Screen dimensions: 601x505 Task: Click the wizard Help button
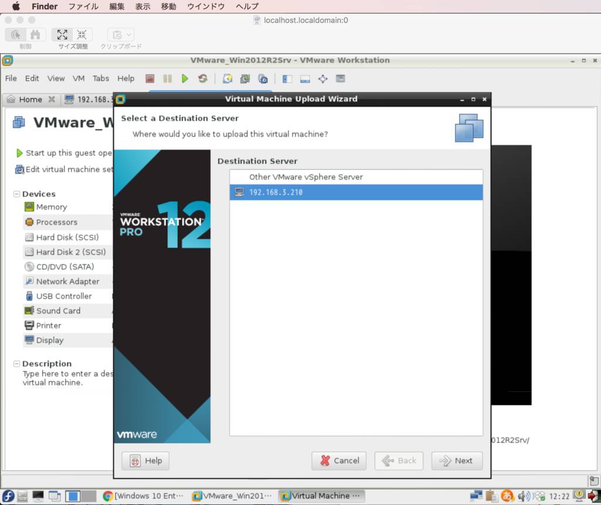click(x=146, y=460)
